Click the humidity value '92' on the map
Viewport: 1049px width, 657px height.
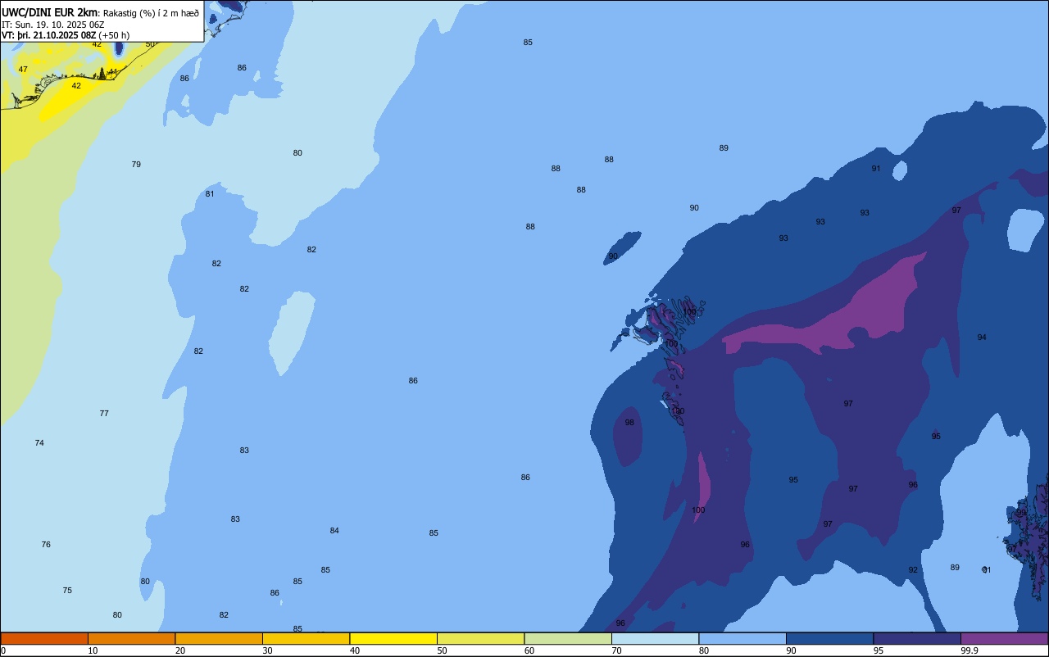[913, 569]
